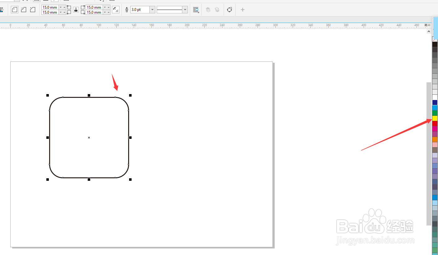The height and width of the screenshot is (255, 438).
Task: Select the round corner type icon
Action: tap(15, 10)
